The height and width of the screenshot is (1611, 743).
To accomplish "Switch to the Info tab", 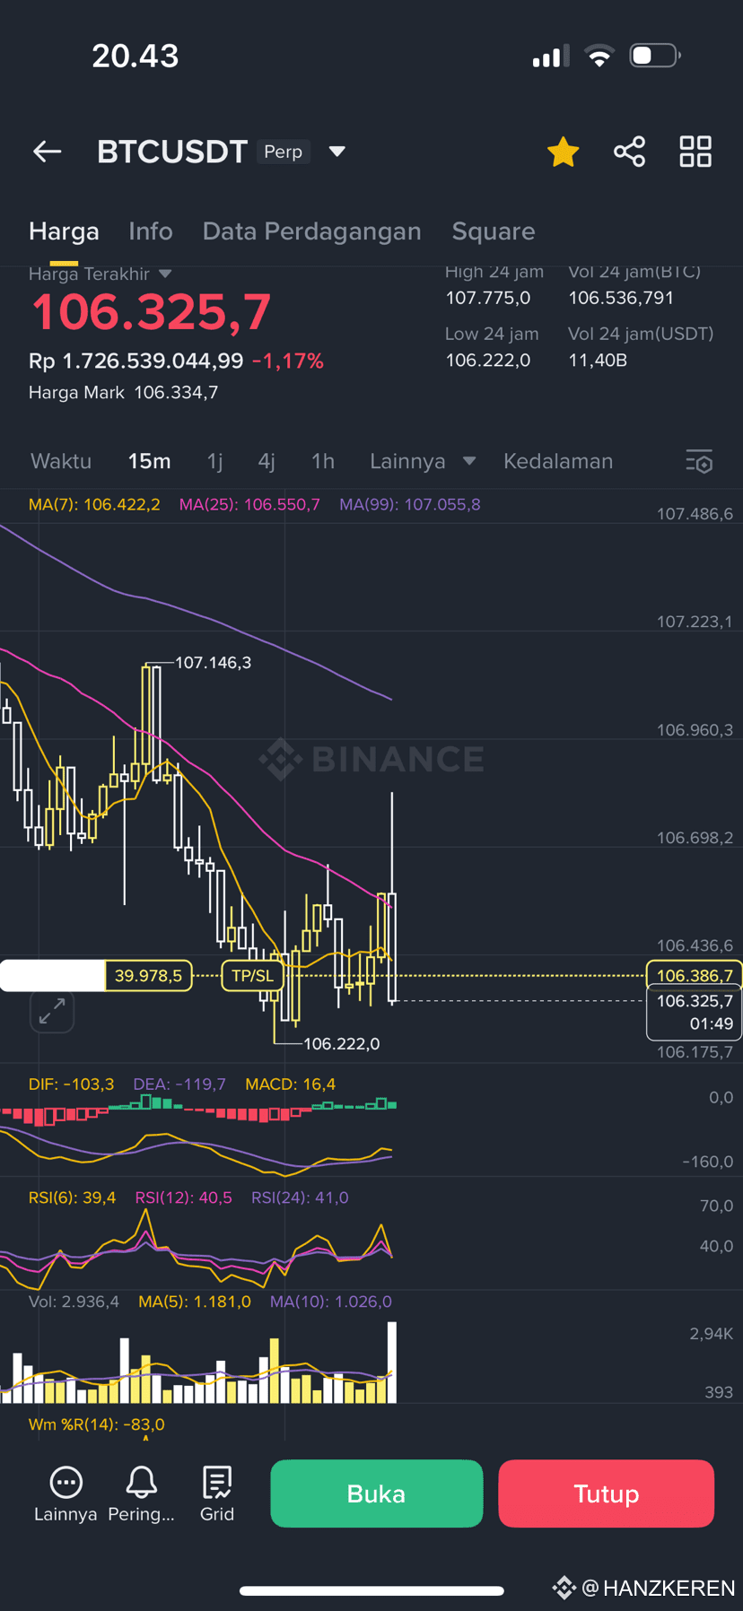I will (151, 231).
